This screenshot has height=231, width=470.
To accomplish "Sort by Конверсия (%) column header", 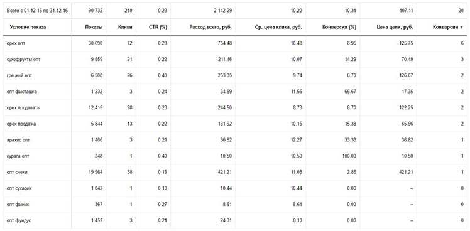I will 339,27.
